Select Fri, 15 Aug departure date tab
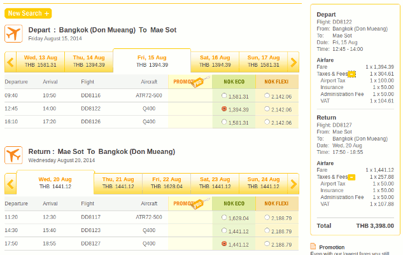 click(x=152, y=61)
